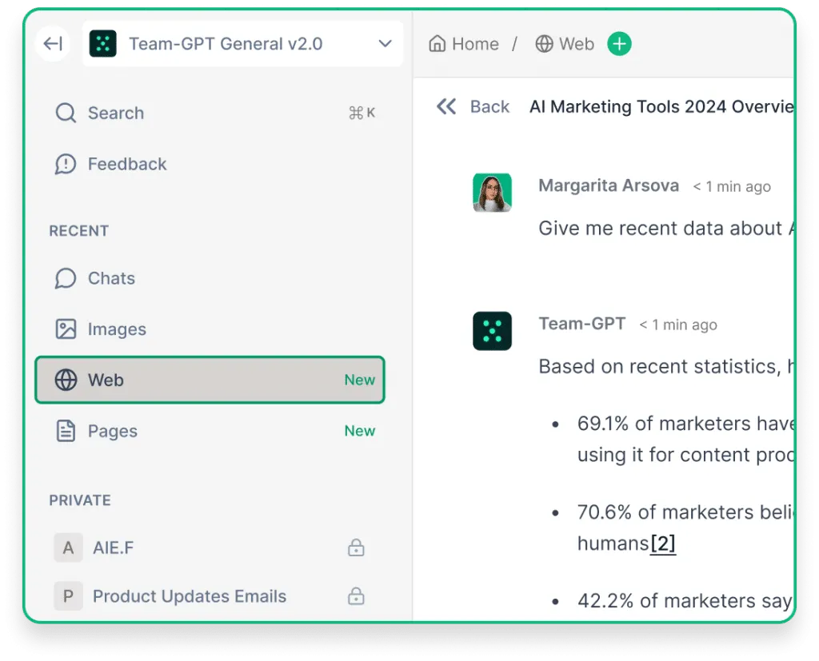The width and height of the screenshot is (819, 661).
Task: Start a new web chat with the green plus button
Action: pos(620,44)
